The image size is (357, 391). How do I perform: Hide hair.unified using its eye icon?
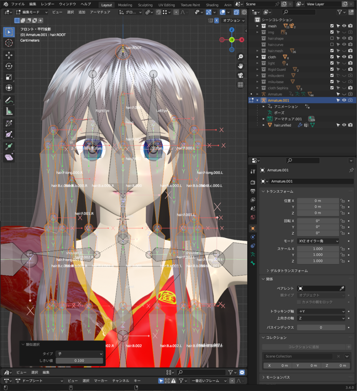344,125
